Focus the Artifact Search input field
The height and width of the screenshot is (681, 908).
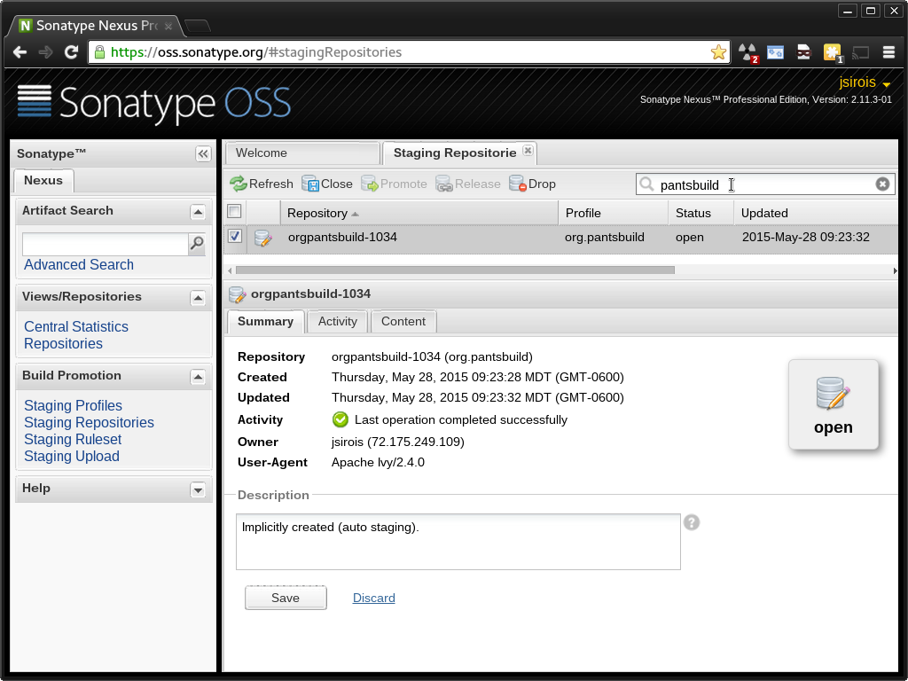coord(106,244)
